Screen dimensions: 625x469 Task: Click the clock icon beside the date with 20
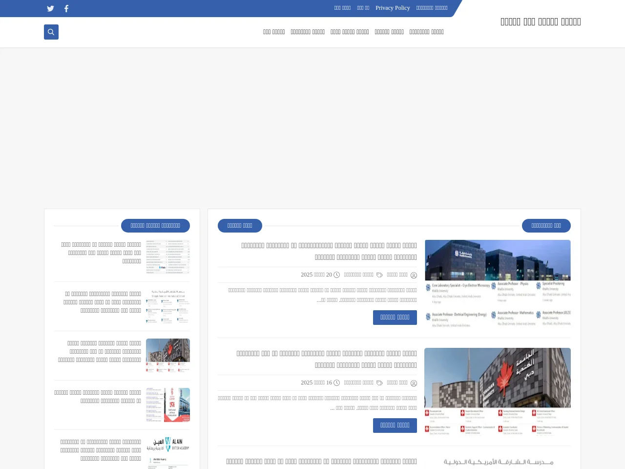coord(336,275)
